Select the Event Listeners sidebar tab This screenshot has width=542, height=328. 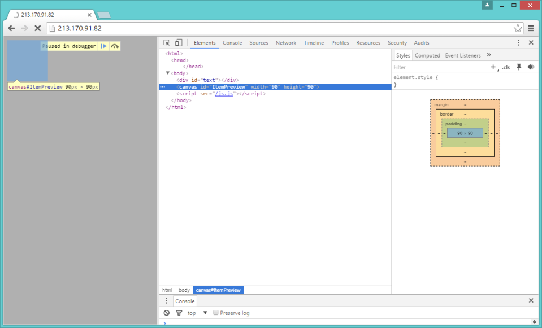pyautogui.click(x=463, y=55)
